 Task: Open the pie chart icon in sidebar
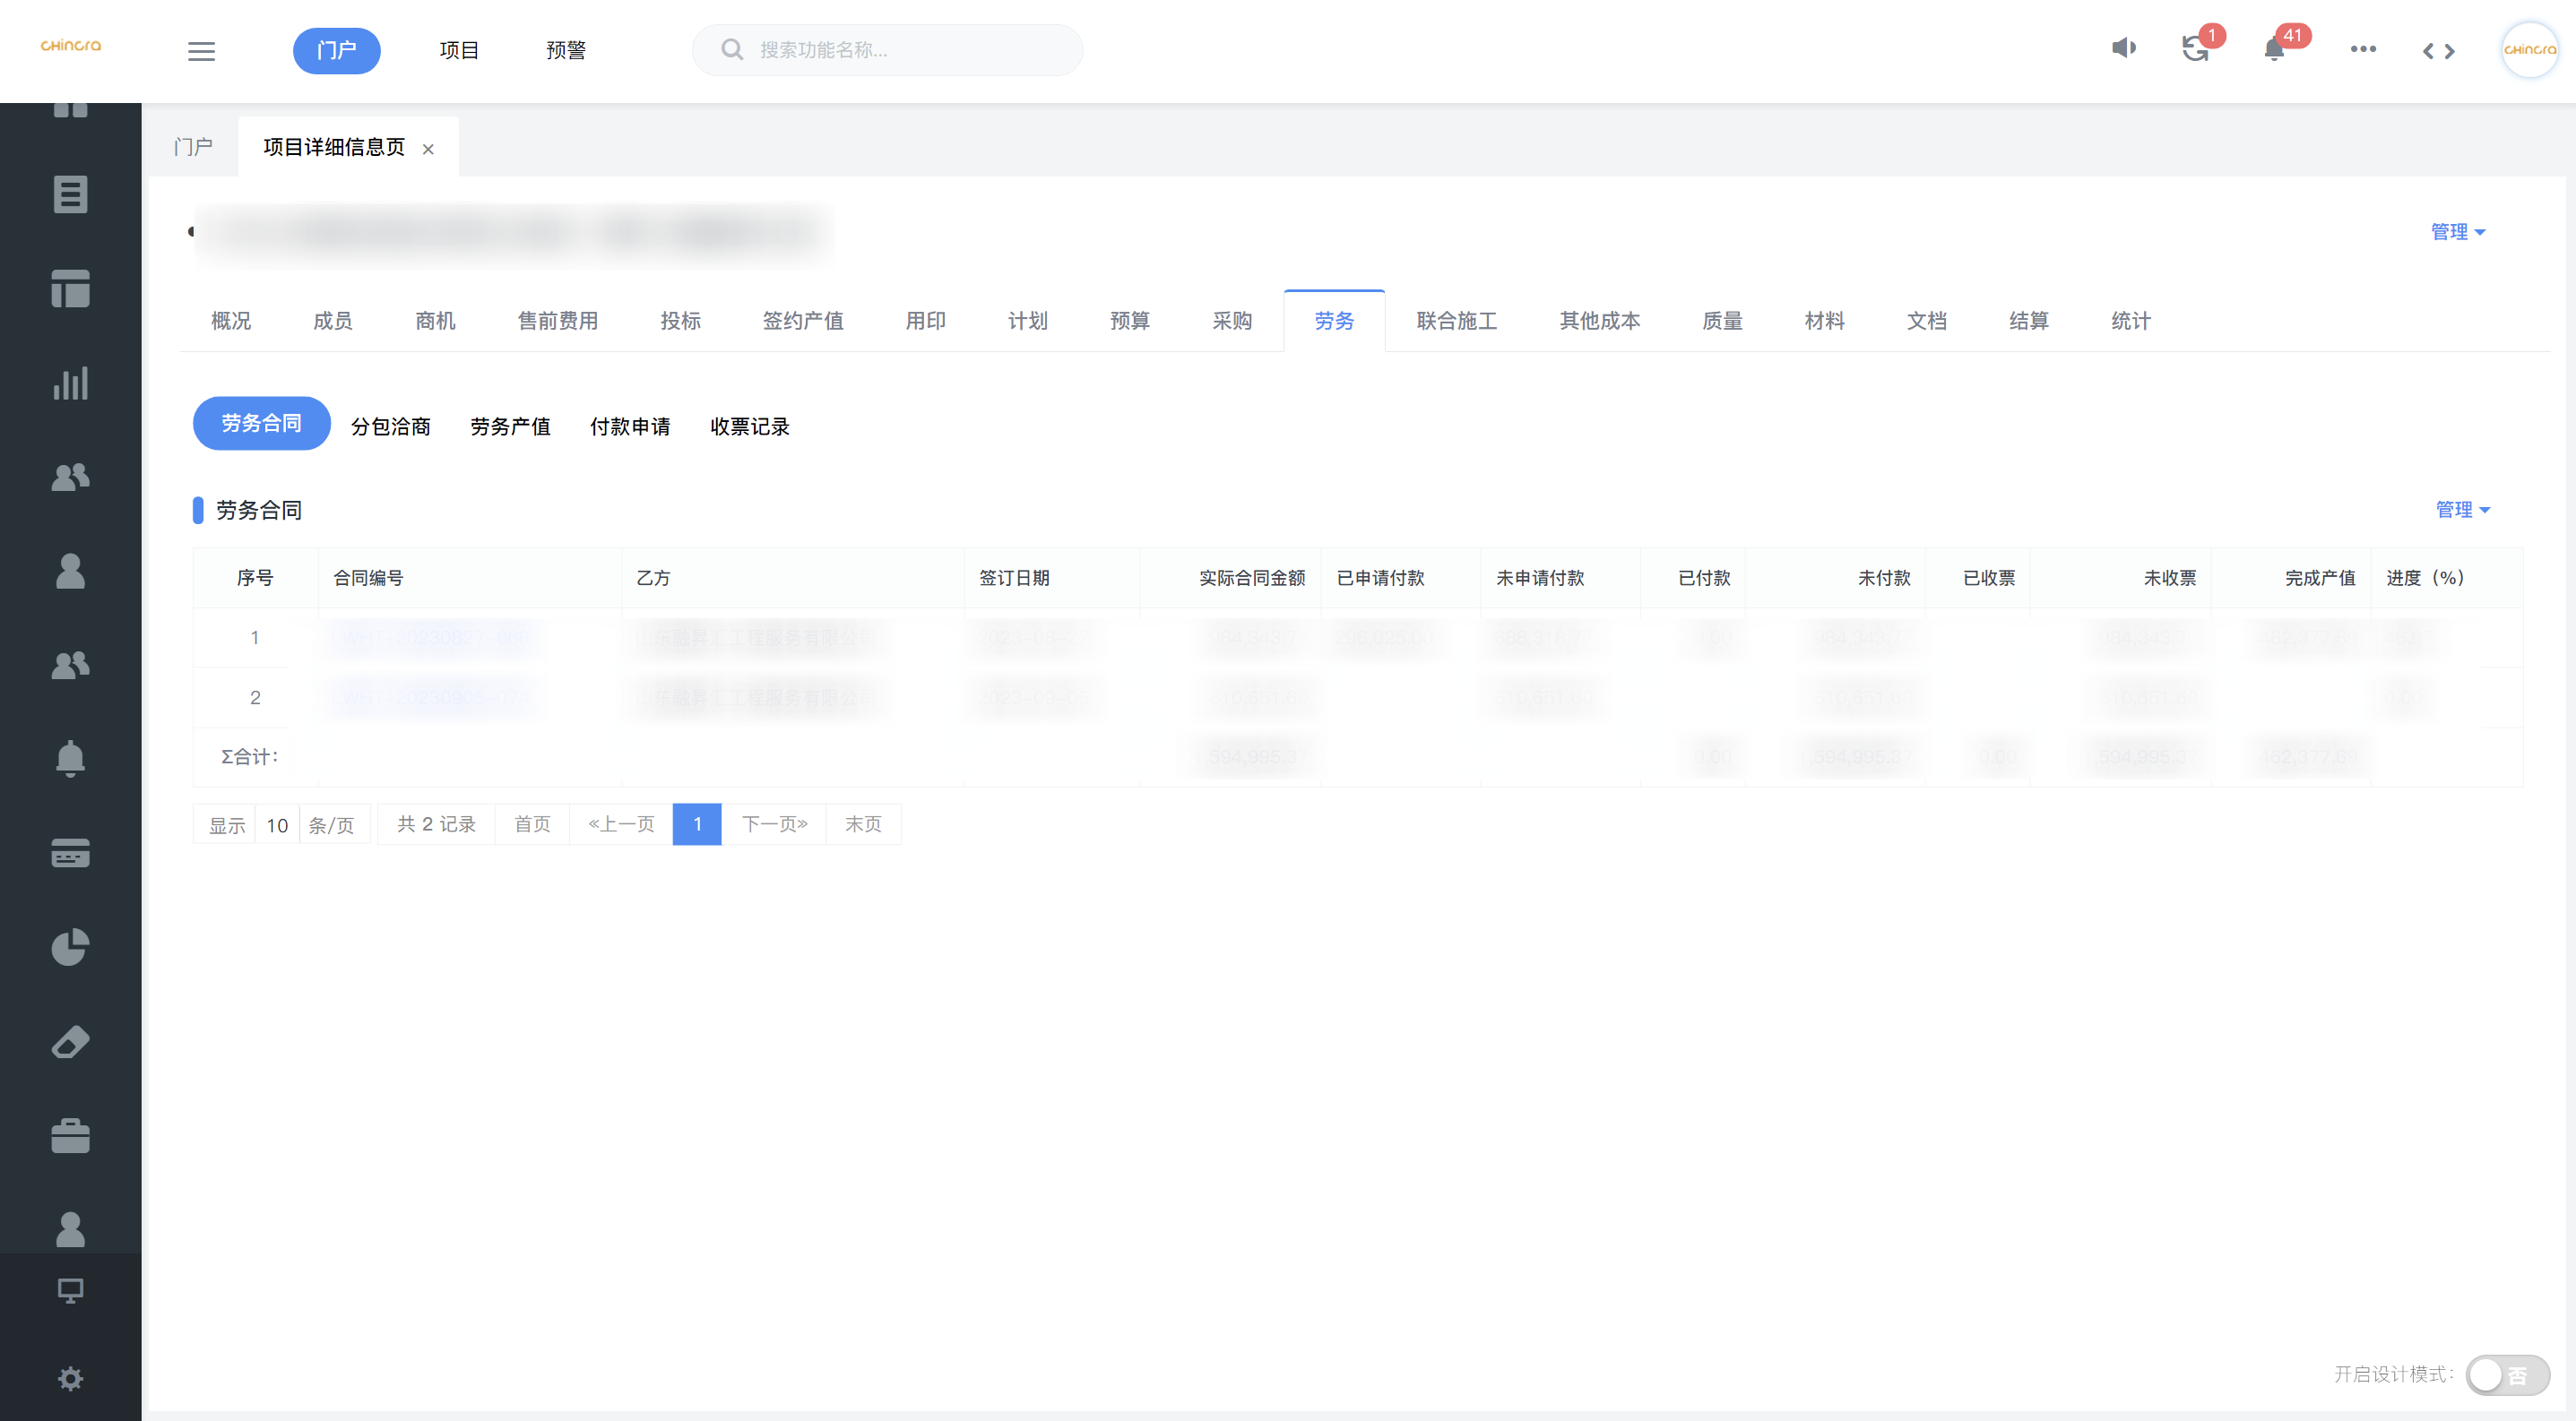click(x=70, y=946)
